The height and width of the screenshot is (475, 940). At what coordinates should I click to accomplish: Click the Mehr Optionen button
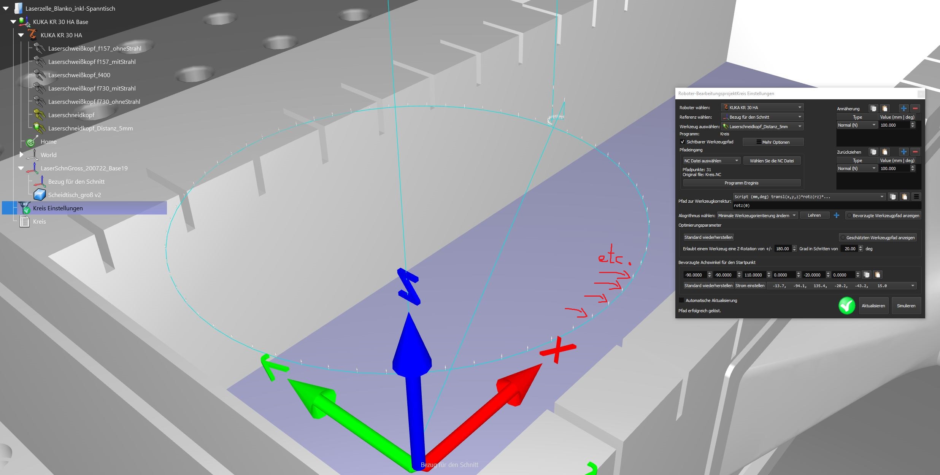[x=773, y=142]
